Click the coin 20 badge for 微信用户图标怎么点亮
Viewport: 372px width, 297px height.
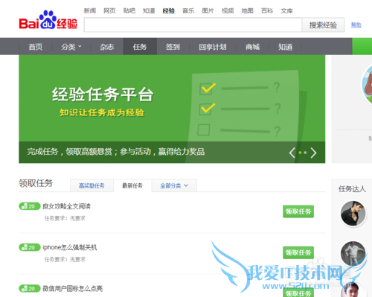pyautogui.click(x=29, y=289)
